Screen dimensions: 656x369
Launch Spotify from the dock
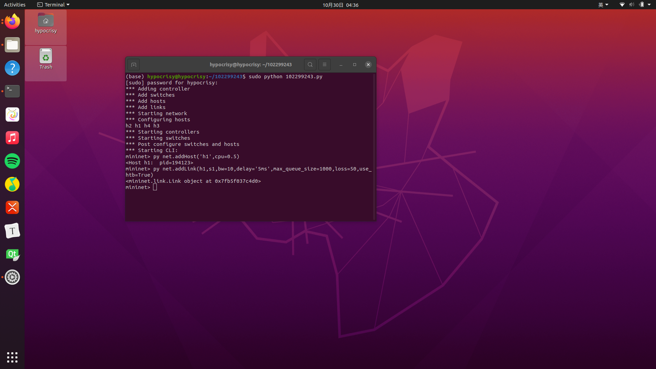12,161
